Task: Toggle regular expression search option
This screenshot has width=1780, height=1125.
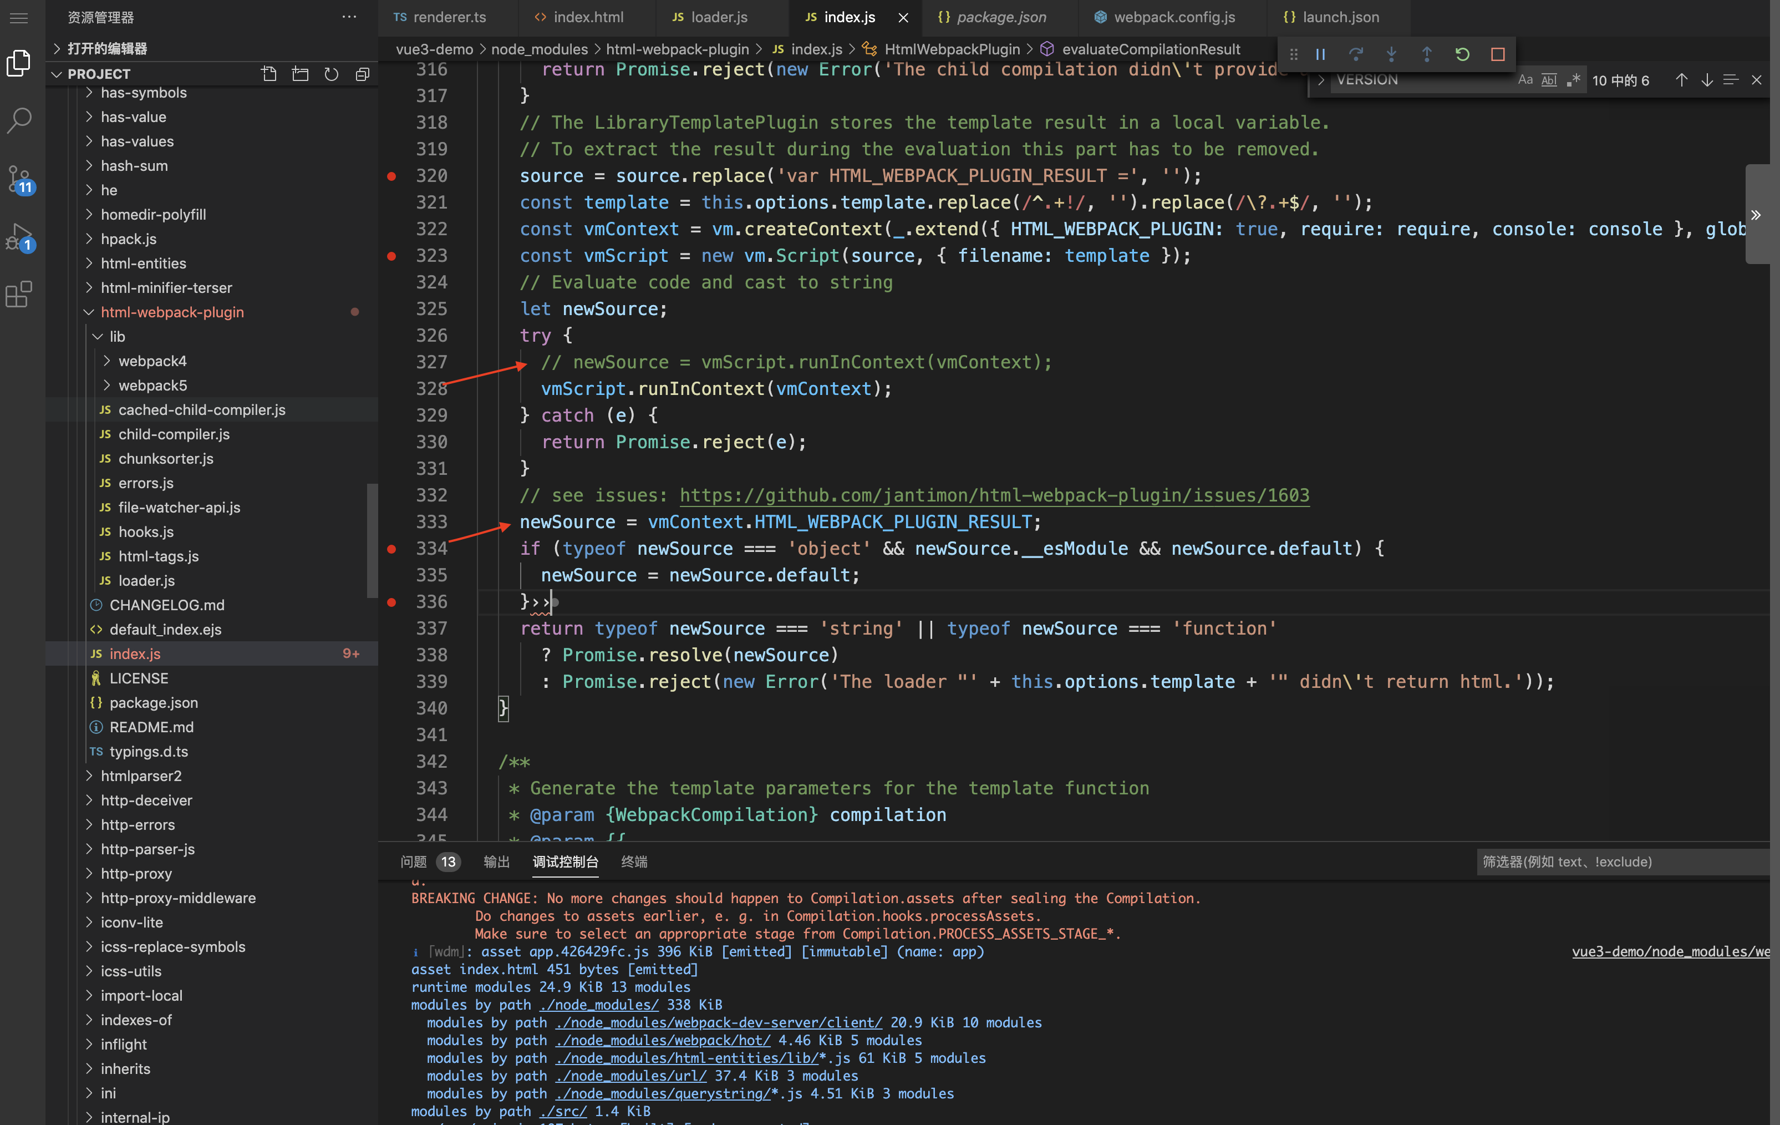Action: click(1573, 80)
